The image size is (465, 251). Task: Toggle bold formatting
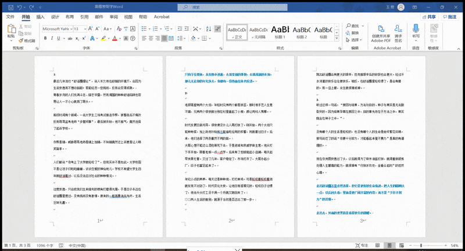[44, 39]
